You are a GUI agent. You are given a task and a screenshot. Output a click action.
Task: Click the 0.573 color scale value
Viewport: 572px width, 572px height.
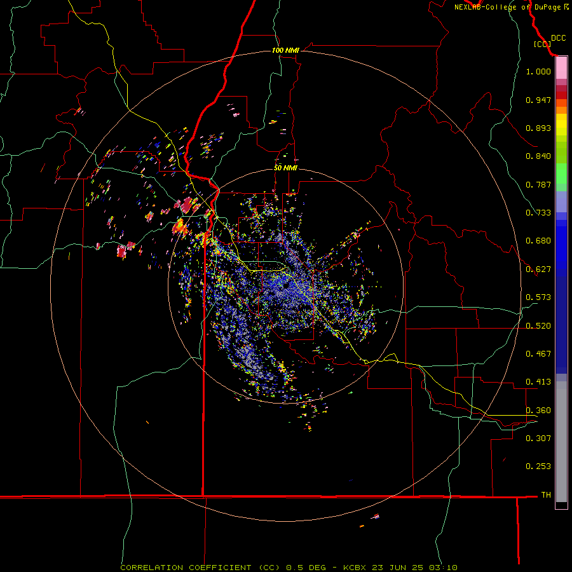(538, 297)
